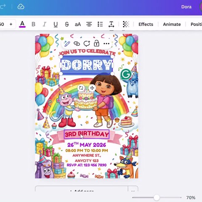
Task: Add a comment with the floating toolbar icon
Action: [87, 44]
